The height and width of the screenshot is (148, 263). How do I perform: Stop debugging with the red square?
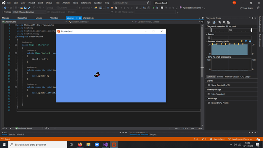[112, 8]
